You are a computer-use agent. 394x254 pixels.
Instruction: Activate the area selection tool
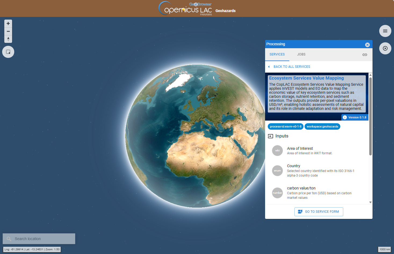(8, 52)
